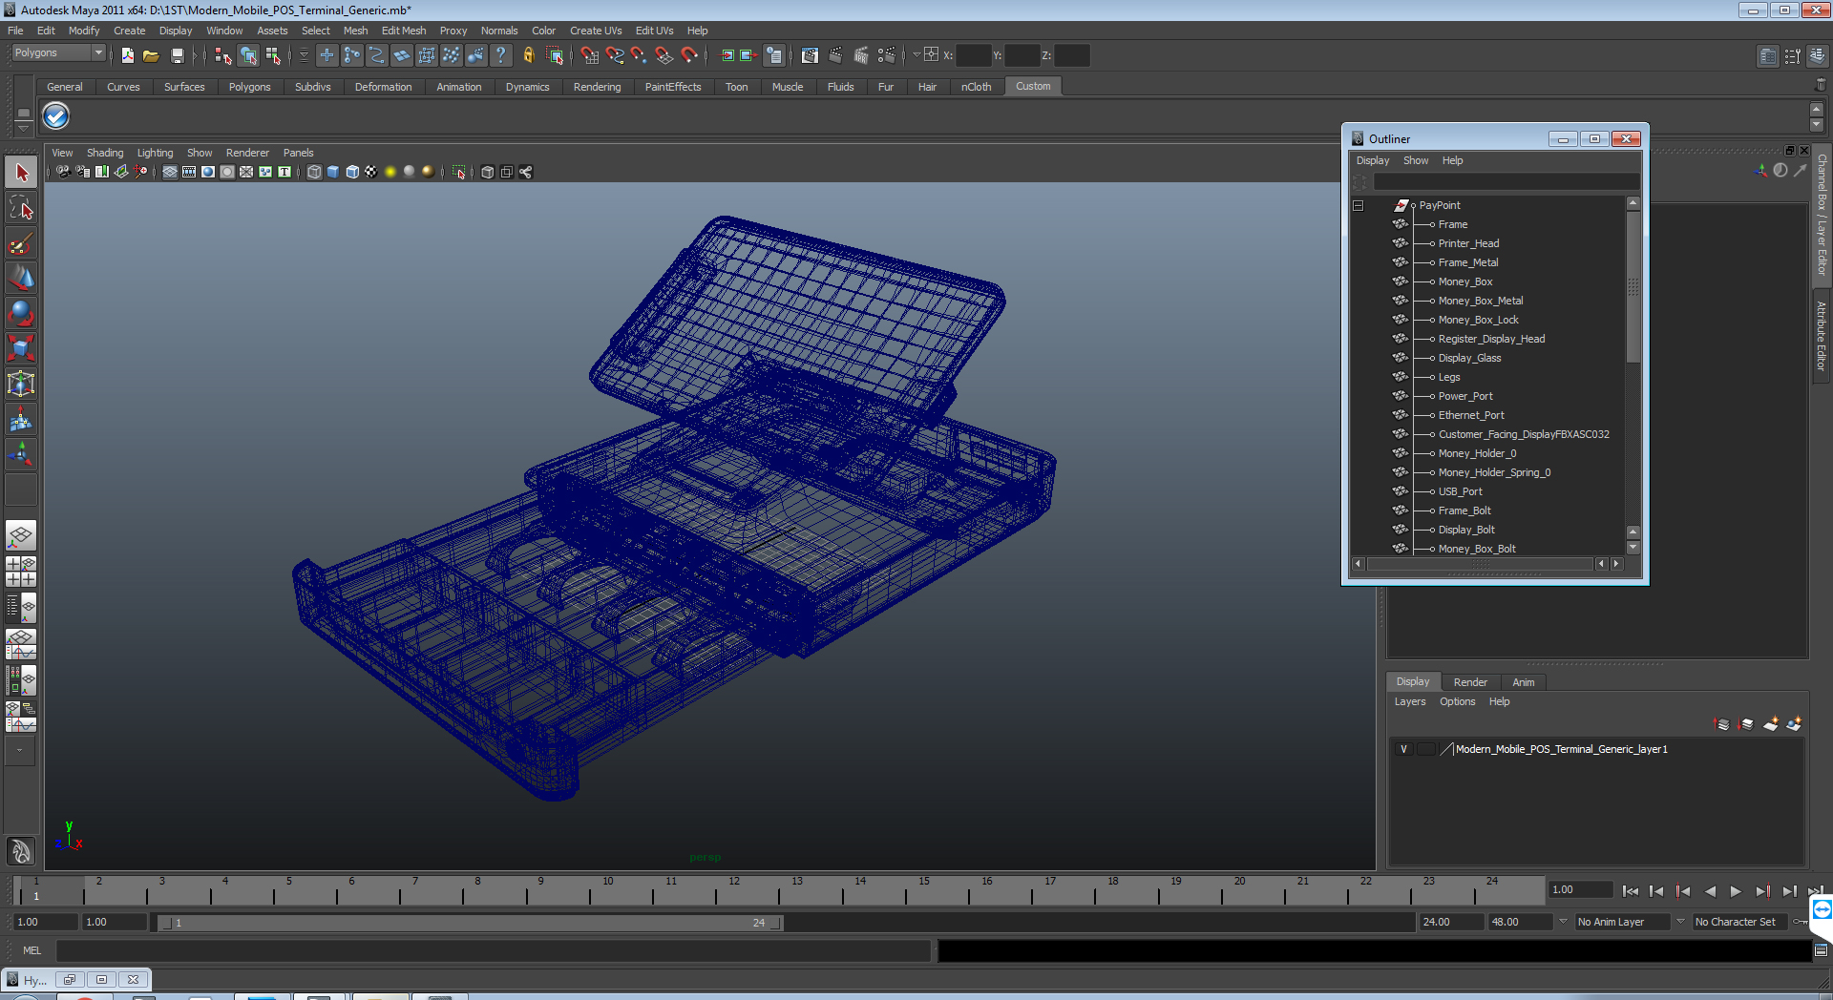Activate the Lasso select tool
Screen dimensions: 1833x1000
21,208
